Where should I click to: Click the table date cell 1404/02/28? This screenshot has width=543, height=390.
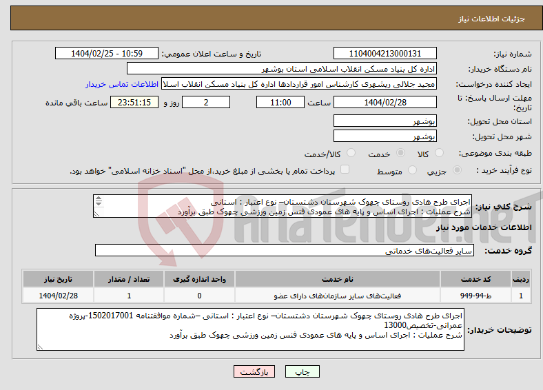[x=58, y=296]
